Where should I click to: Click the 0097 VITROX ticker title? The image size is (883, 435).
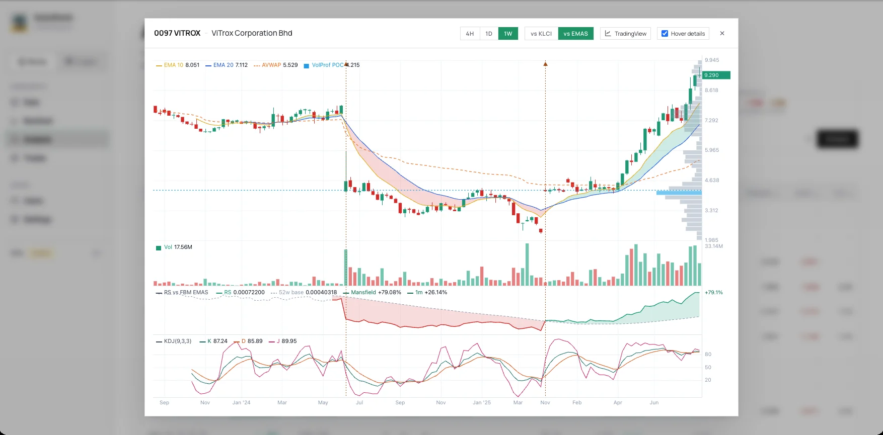coord(177,33)
